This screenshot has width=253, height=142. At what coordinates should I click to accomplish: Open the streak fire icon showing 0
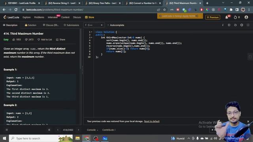tap(237, 17)
